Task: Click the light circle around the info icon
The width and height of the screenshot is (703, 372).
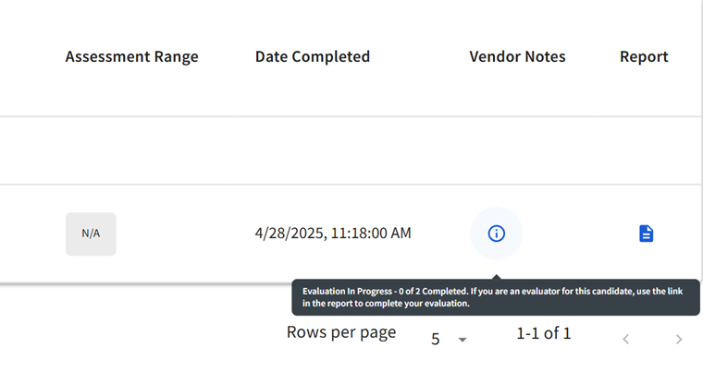Action: pyautogui.click(x=497, y=234)
